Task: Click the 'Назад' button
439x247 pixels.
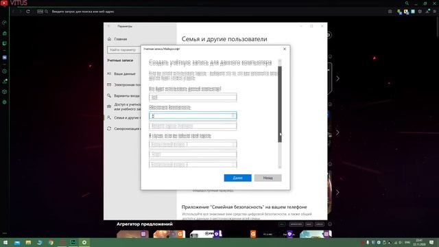Action: point(268,178)
